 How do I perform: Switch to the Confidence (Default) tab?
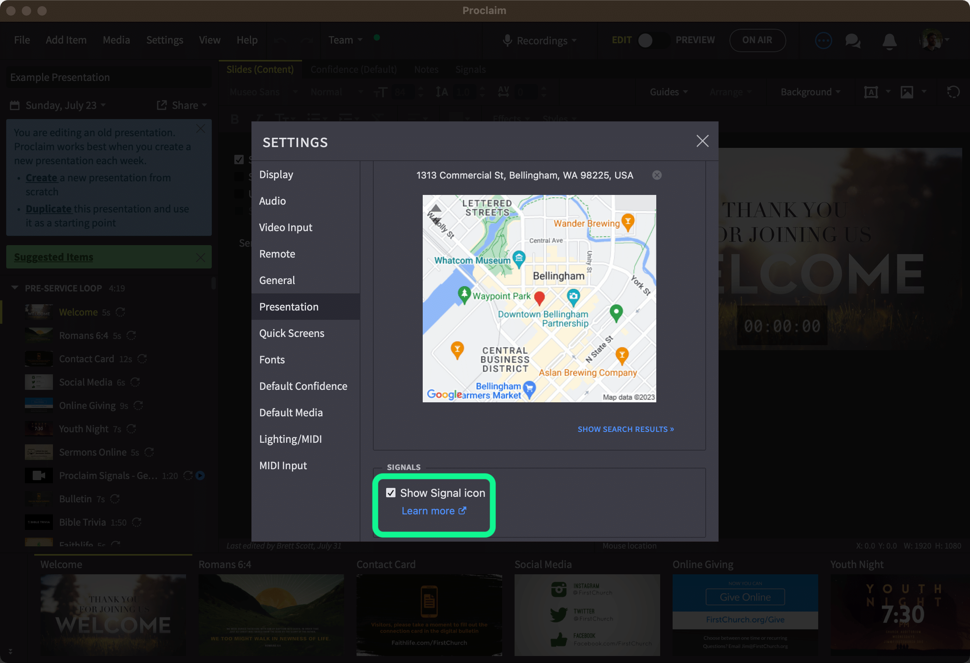coord(353,69)
